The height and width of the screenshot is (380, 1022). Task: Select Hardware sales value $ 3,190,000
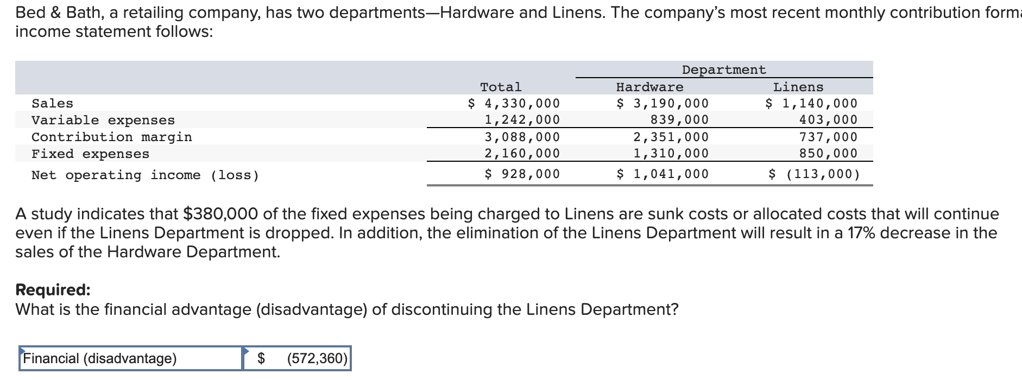(x=663, y=103)
